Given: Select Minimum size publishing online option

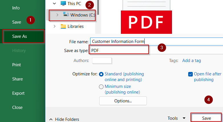Looking at the screenshot, I should coord(101,87).
